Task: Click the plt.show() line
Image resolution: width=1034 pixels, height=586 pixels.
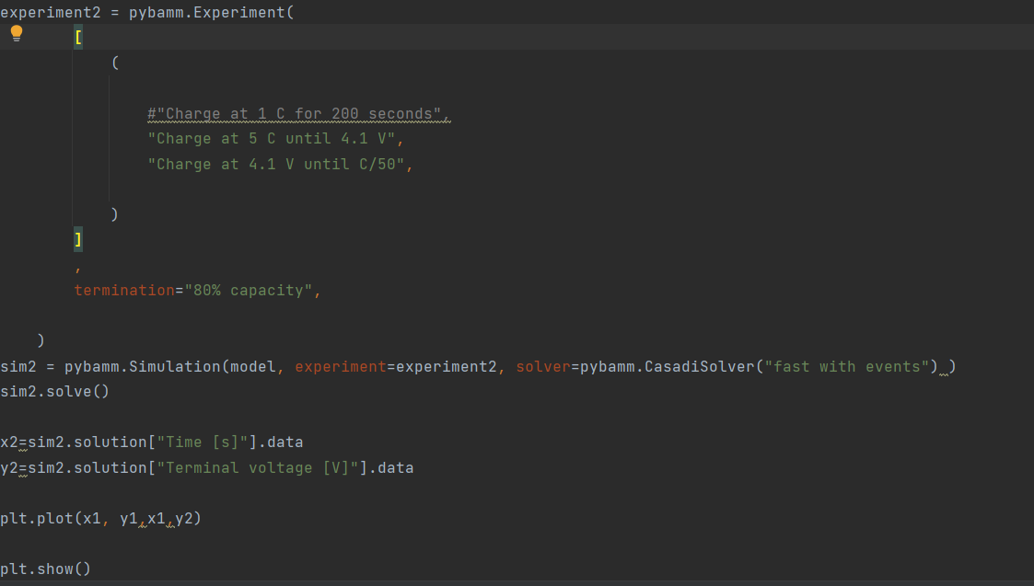Action: (x=45, y=569)
